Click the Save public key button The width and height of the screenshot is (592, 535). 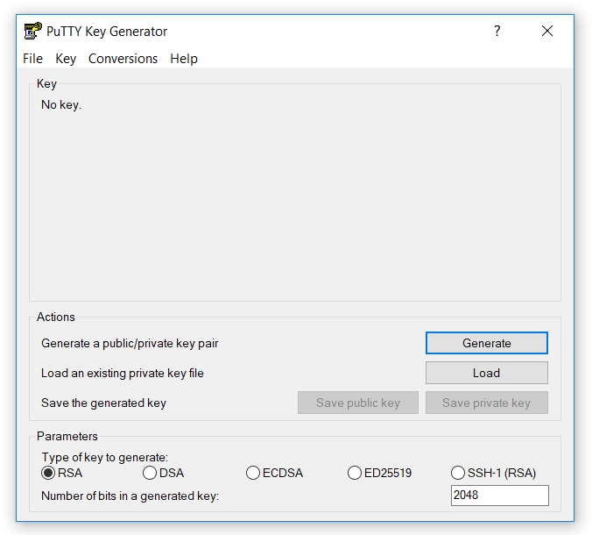(x=358, y=403)
